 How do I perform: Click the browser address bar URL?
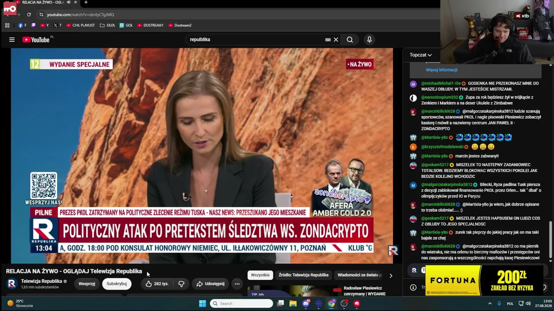[x=81, y=15]
